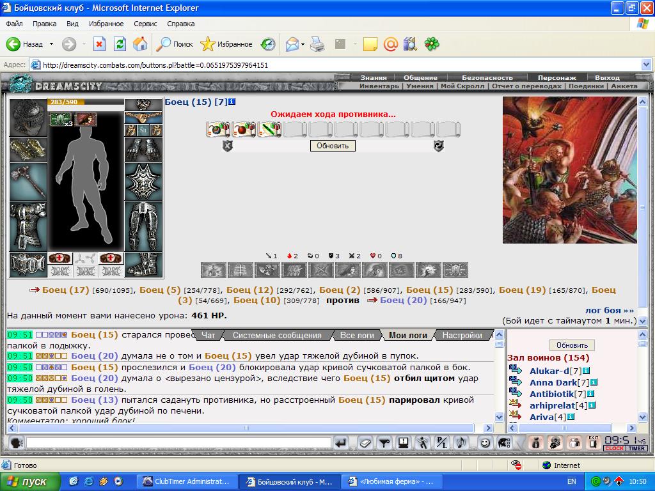This screenshot has width=655, height=491.
Task: Switch display to CLOCK mode
Action: [x=614, y=448]
